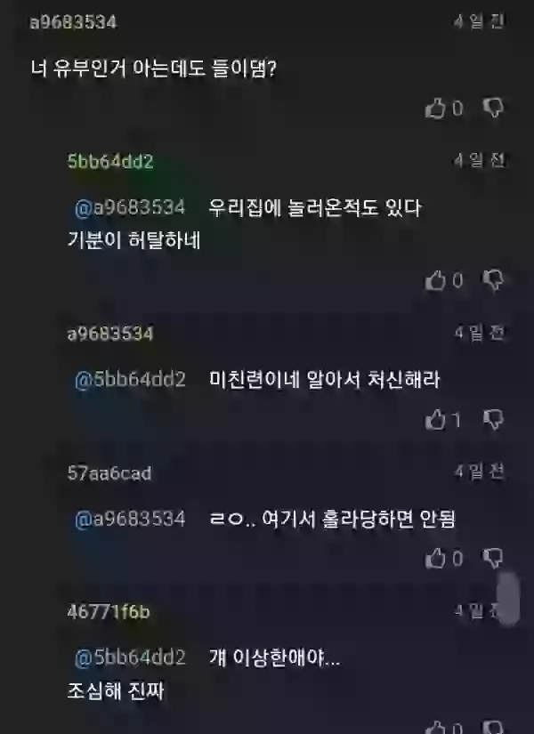Dislike 57aa6cad's reply about 홀라당하면 안됨

(x=493, y=559)
